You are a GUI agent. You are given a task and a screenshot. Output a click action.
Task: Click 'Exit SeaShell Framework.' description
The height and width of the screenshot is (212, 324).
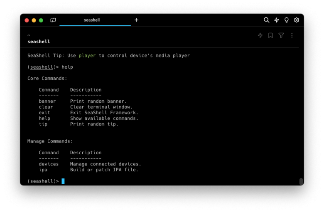click(104, 113)
